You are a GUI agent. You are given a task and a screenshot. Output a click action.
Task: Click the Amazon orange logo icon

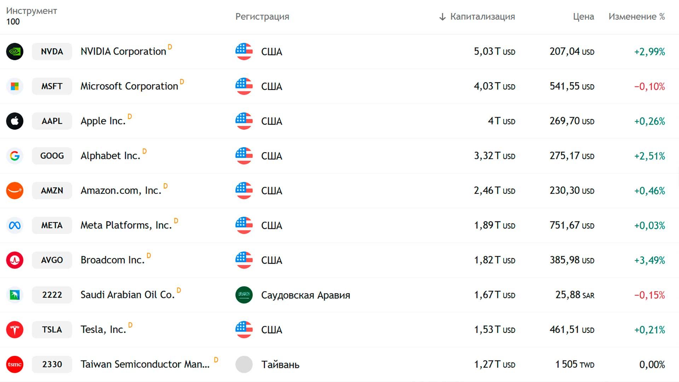(x=15, y=191)
